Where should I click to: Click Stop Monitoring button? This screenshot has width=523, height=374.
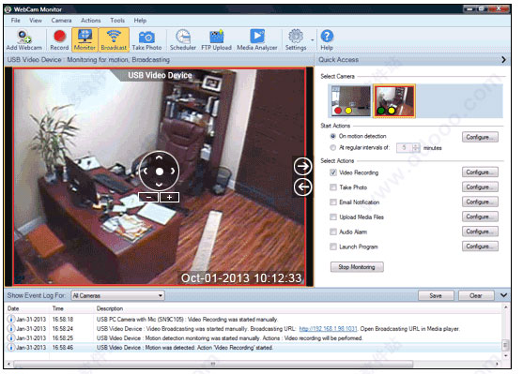click(x=357, y=267)
